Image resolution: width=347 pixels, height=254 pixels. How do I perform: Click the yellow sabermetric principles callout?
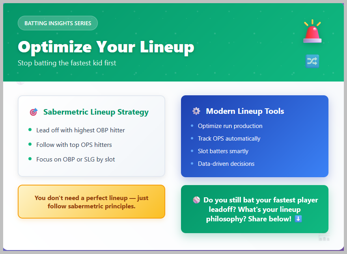91,202
